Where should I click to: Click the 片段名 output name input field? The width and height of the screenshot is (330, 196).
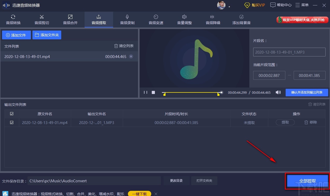point(289,52)
